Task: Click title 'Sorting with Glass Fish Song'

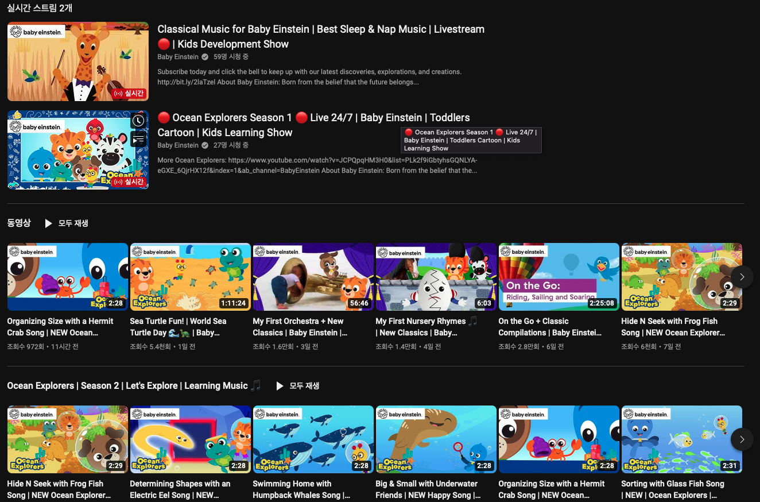Action: click(x=673, y=489)
